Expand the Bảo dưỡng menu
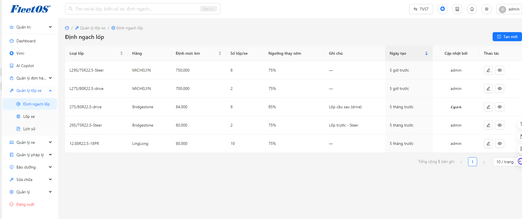This screenshot has width=522, height=219. [x=31, y=167]
